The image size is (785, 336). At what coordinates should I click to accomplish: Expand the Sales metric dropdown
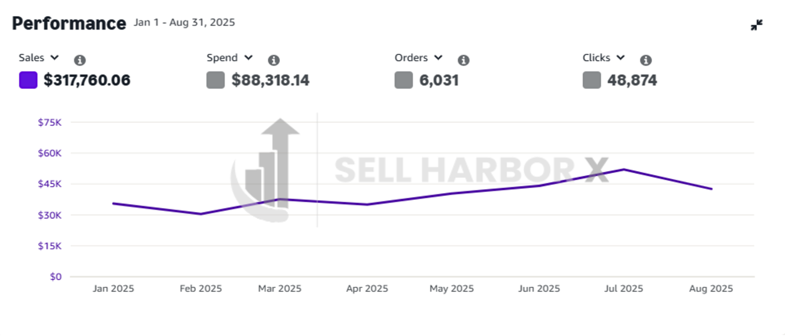coord(54,58)
